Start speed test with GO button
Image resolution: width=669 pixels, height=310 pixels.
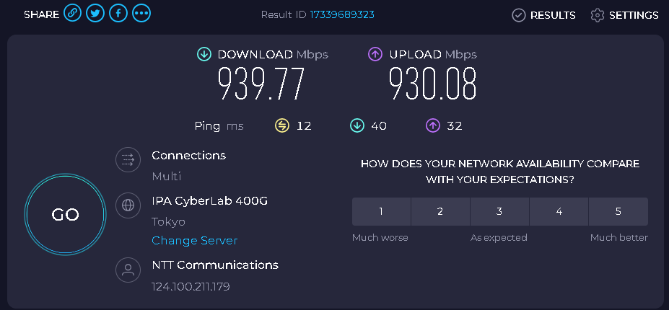[65, 215]
